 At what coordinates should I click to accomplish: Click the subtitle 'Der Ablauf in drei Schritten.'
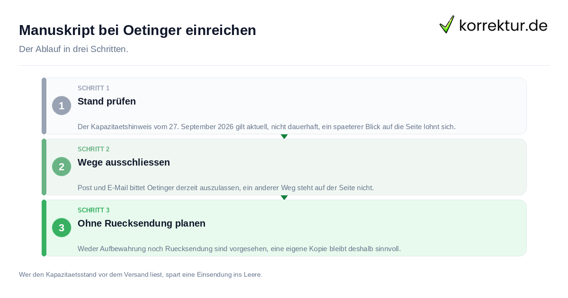pyautogui.click(x=73, y=49)
